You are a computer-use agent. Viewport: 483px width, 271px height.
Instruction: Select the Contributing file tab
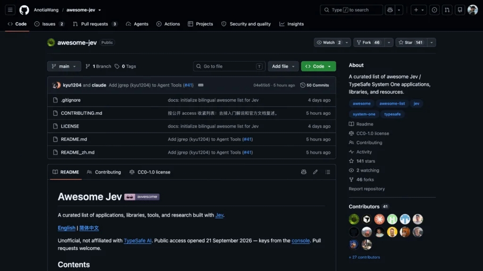click(x=104, y=172)
